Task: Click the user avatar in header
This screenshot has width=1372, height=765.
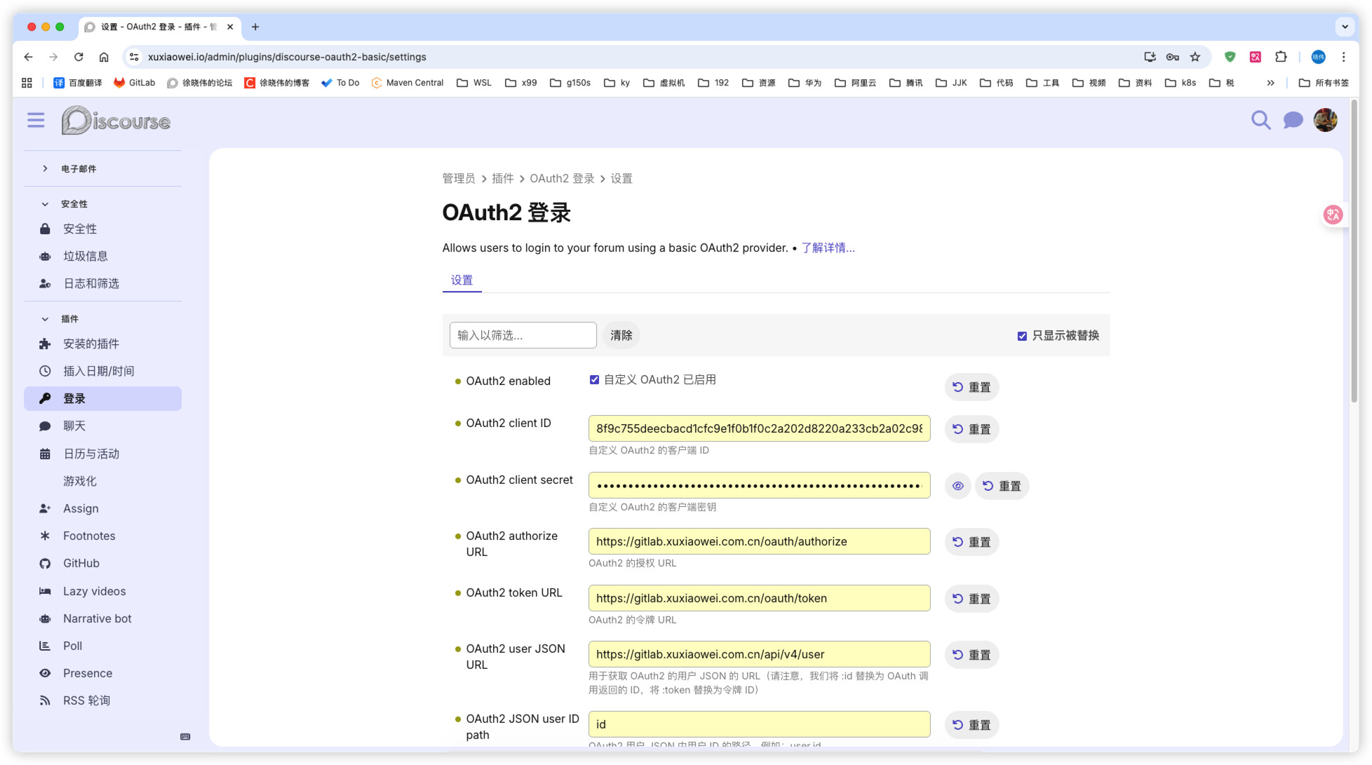Action: [x=1325, y=121]
